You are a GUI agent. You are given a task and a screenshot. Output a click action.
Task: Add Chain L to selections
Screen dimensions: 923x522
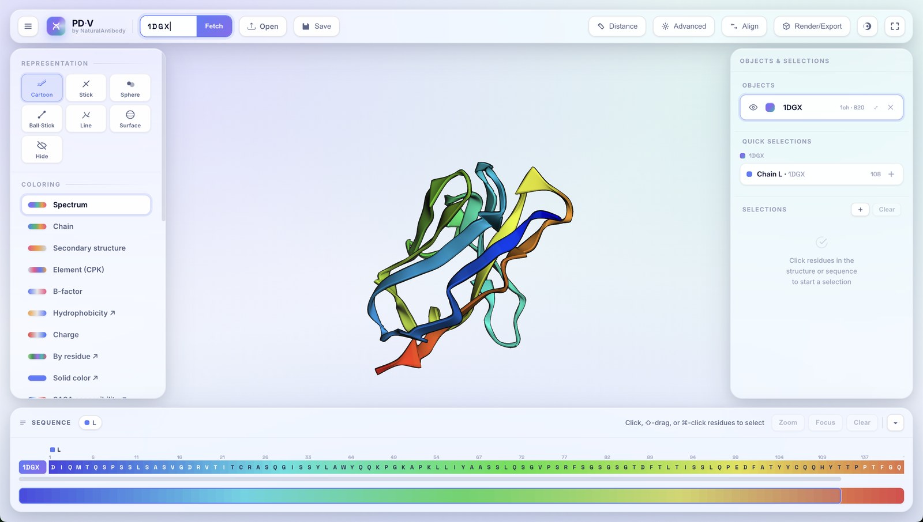click(x=891, y=174)
